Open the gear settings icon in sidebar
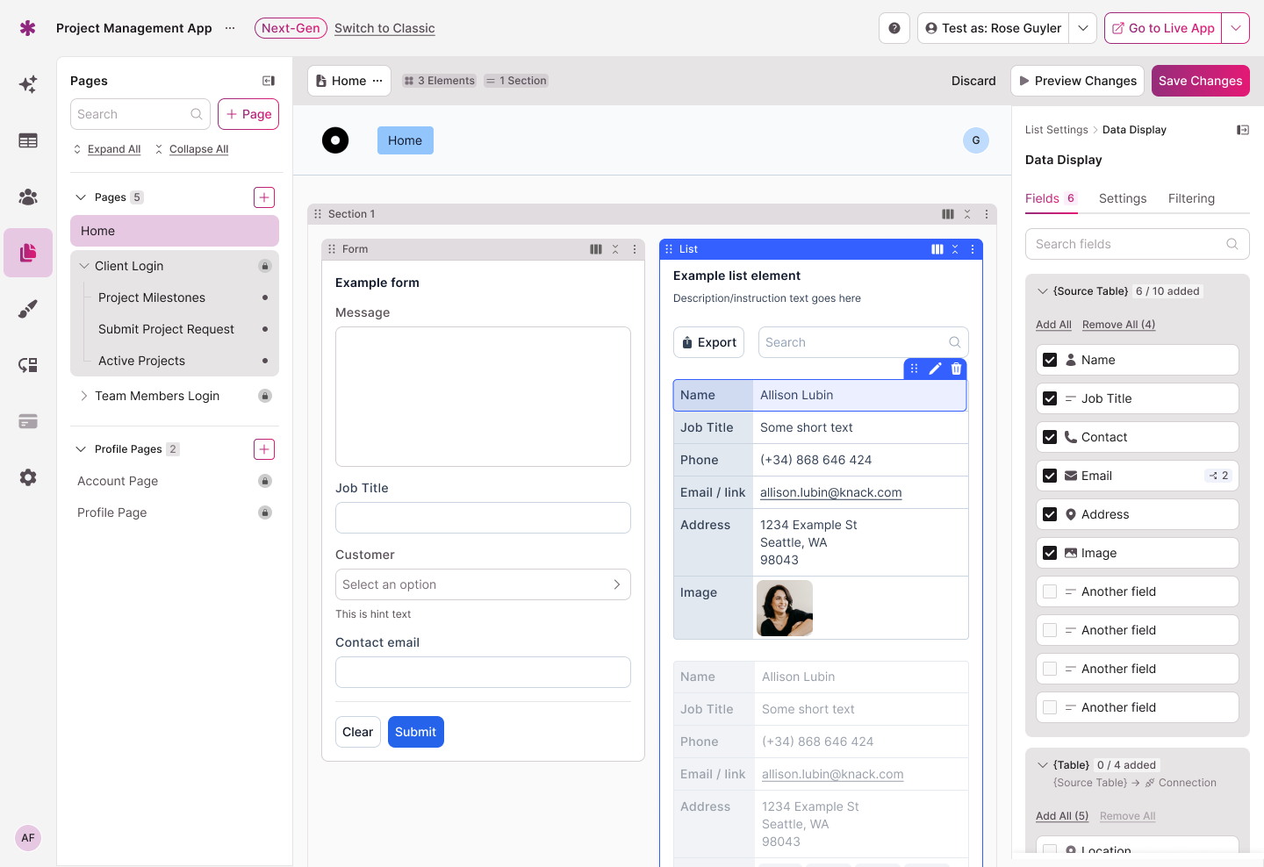1264x867 pixels. (28, 477)
